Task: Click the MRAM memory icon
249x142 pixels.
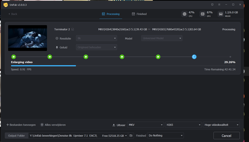Action: pyautogui.click(x=221, y=14)
